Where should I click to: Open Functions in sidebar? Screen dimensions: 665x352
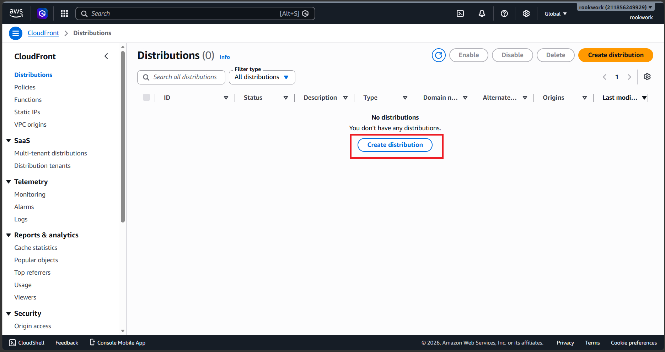(x=28, y=100)
